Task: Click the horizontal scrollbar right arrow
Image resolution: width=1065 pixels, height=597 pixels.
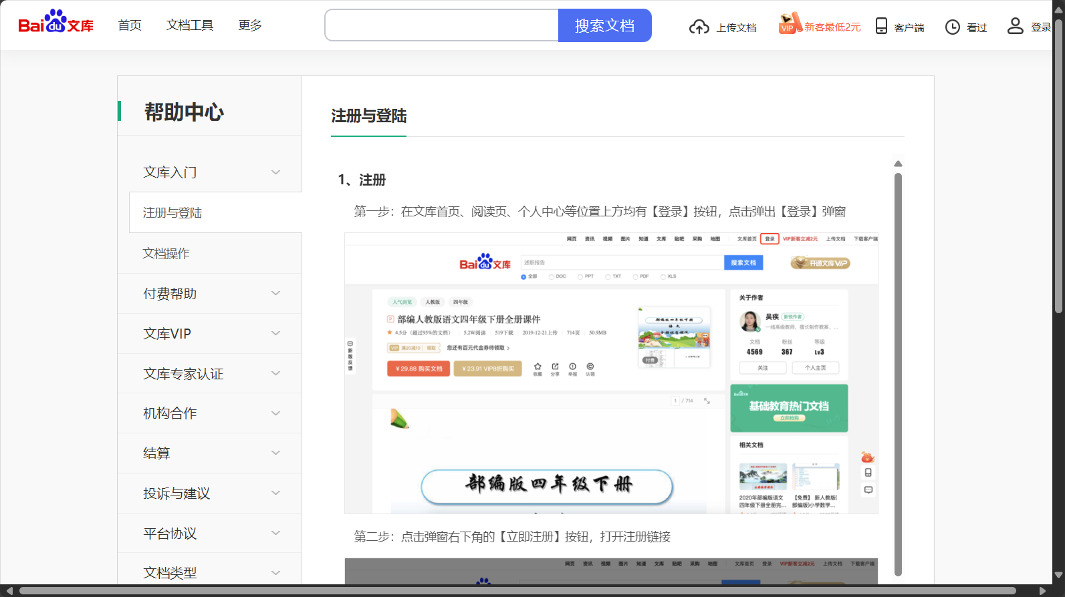Action: (x=1042, y=591)
